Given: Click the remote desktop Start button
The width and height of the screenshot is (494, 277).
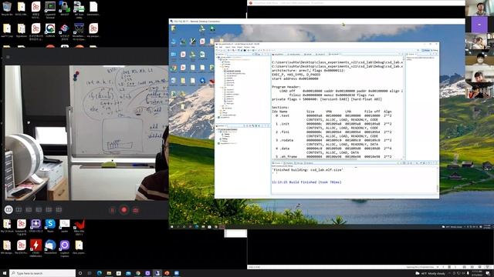Looking at the screenshot, I should (172, 226).
